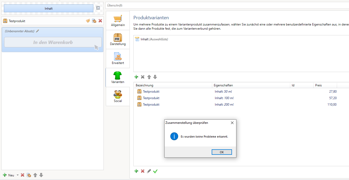Click into the Überschrift input field
Image resolution: width=349 pixels, height=180 pixels.
(227, 5)
